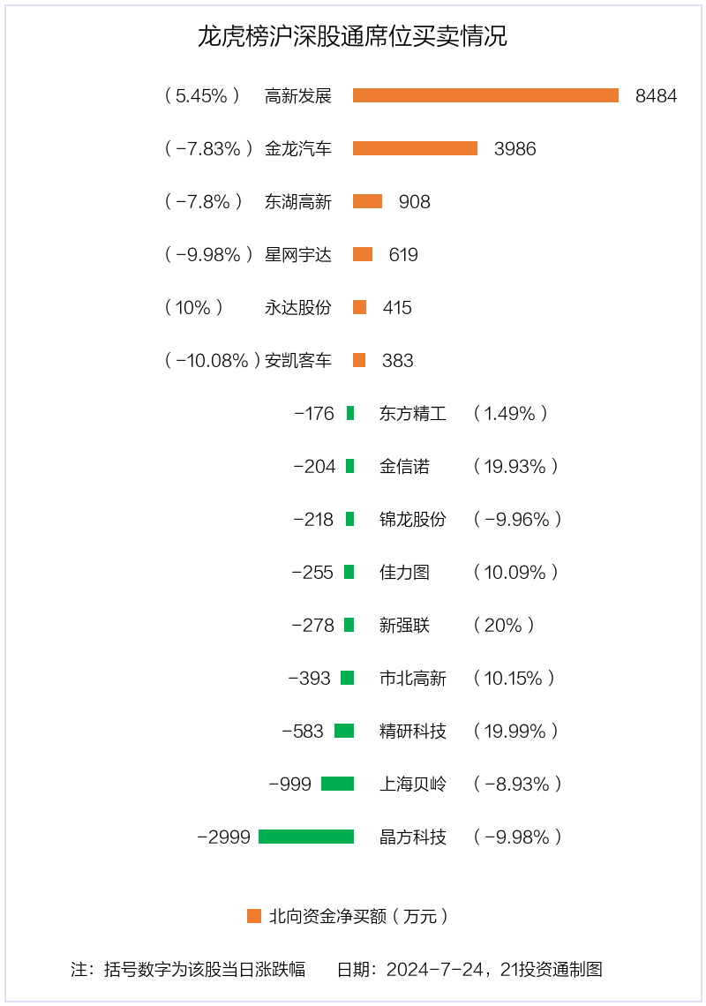The image size is (706, 1006).
Task: Click the stock name 永达股份
Action: click(x=298, y=308)
